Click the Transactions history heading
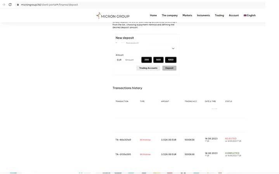 coord(127,88)
